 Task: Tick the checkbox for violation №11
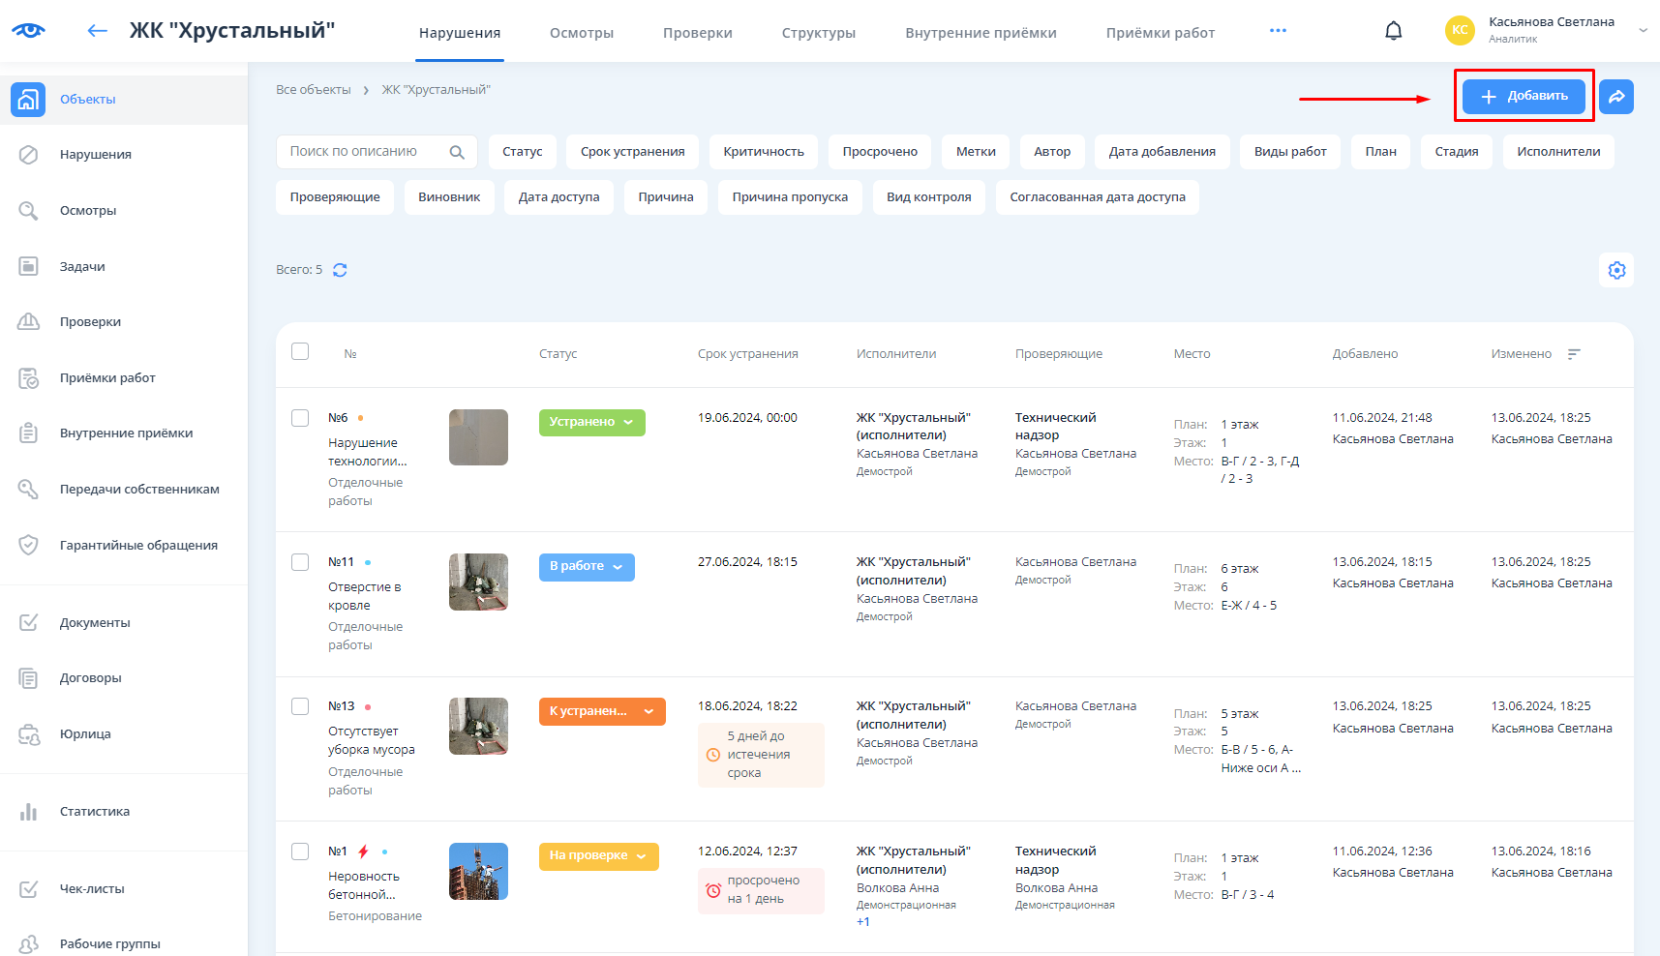tap(300, 562)
